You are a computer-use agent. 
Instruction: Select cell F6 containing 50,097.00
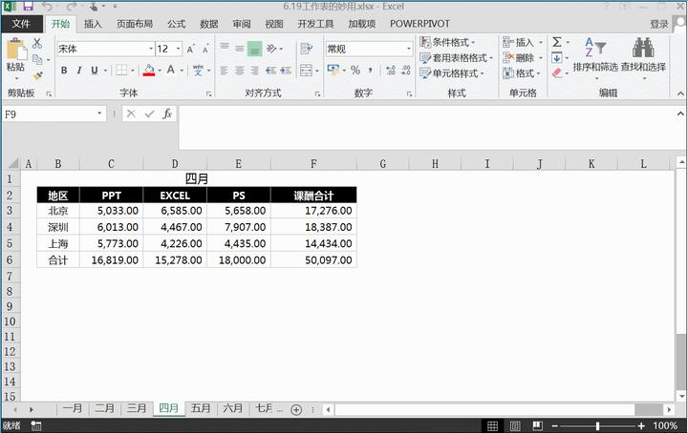click(x=313, y=259)
